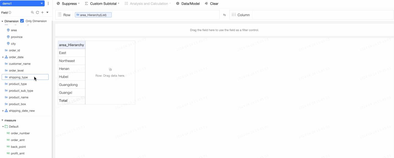394x158 pixels.
Task: Click the Clear broom icon
Action: (x=207, y=4)
